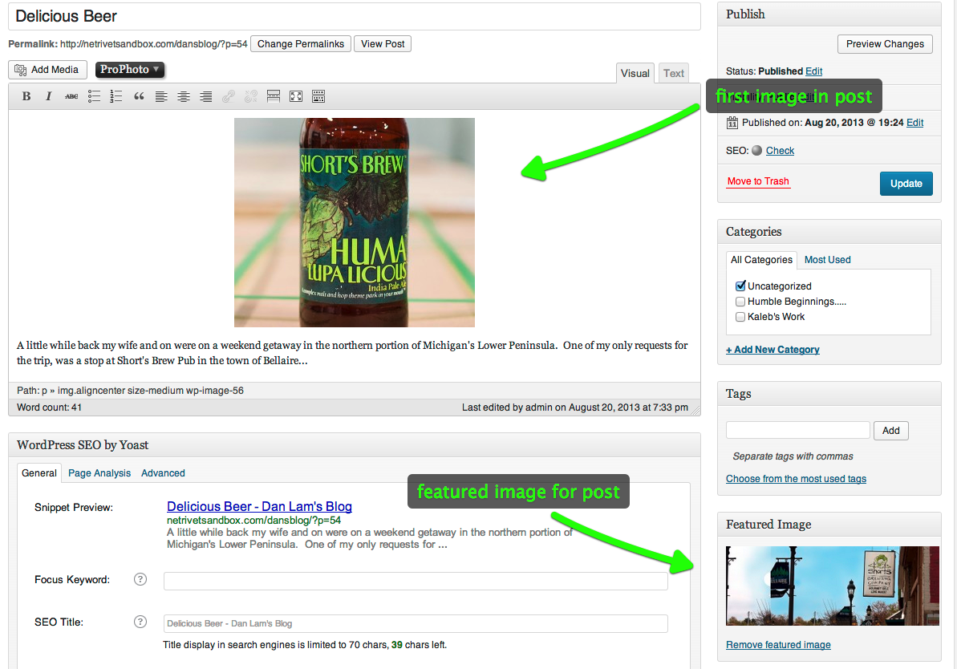Show the kitchen sink toolbar row
957x669 pixels.
pos(318,96)
